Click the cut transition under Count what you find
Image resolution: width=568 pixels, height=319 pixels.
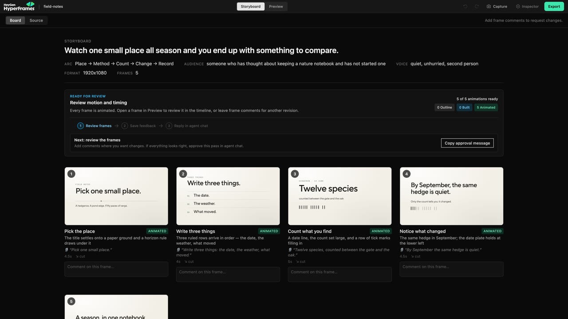(x=301, y=261)
